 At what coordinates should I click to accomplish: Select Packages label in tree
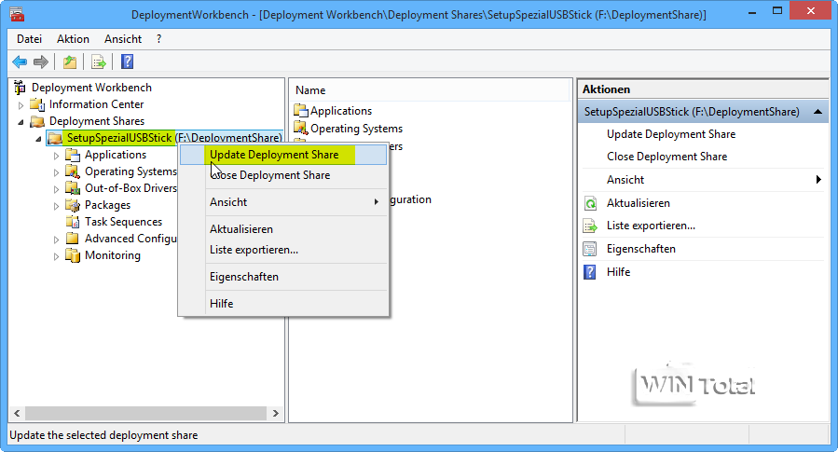pos(107,205)
